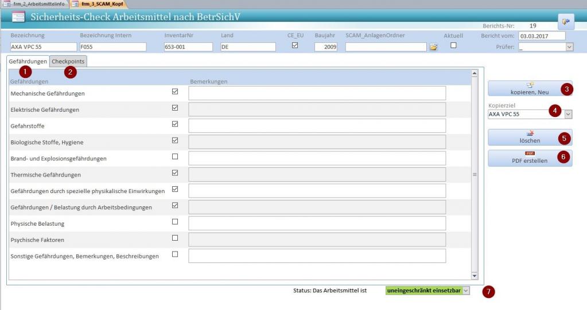Click the Bezeichnung Intern field F055
The image size is (587, 310).
coord(113,47)
